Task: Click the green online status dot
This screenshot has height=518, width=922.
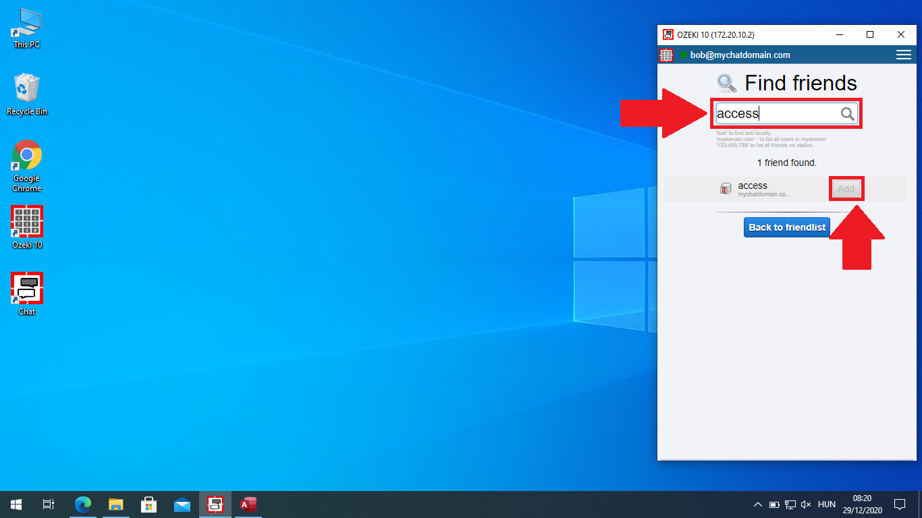Action: click(683, 55)
